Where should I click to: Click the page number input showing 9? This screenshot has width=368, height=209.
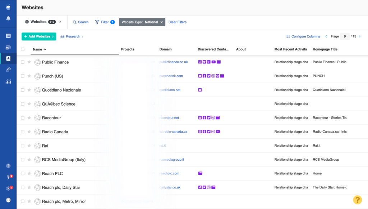(345, 36)
